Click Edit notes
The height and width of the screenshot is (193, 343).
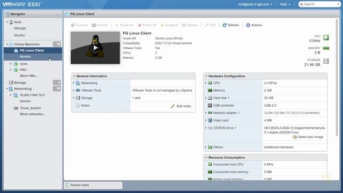tap(181, 106)
